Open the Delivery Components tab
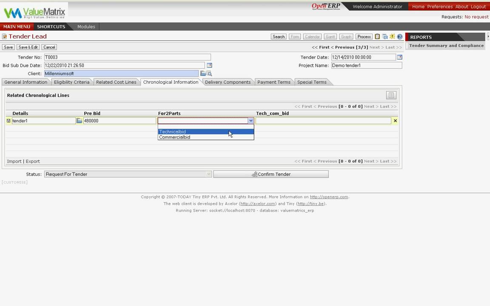 point(228,82)
